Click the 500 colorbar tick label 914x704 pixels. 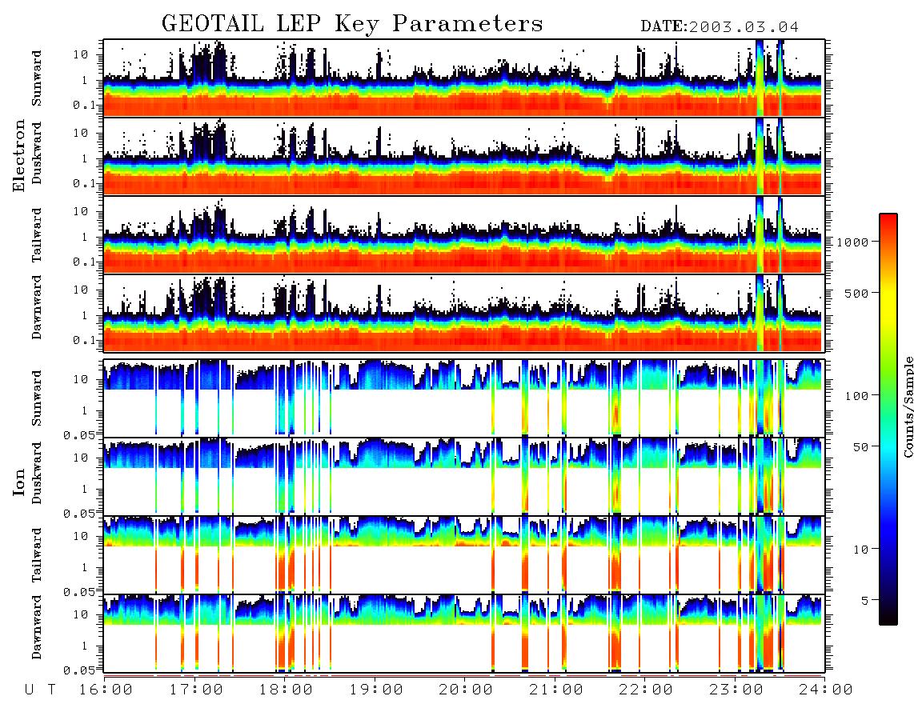point(856,293)
